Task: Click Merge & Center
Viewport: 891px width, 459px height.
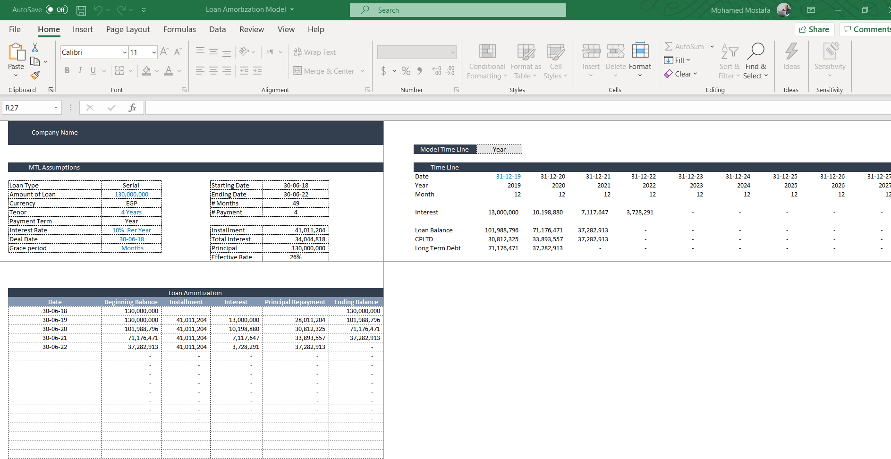Action: tap(324, 71)
